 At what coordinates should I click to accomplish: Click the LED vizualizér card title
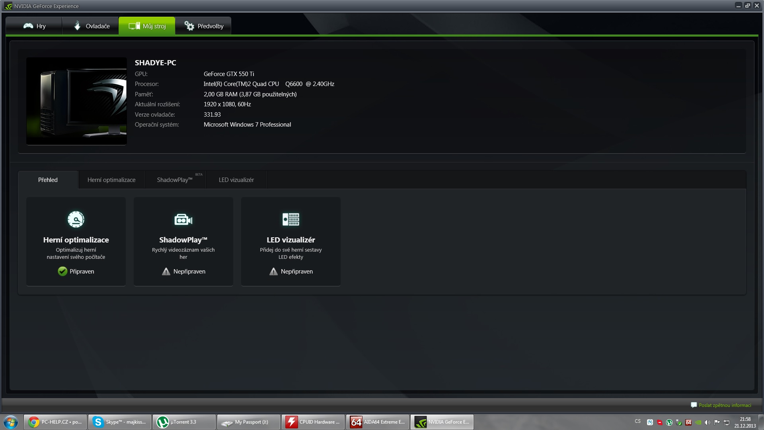point(291,240)
